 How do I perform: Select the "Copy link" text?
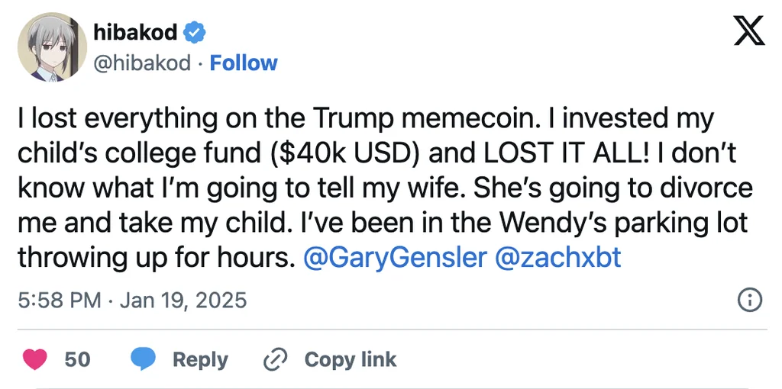click(x=351, y=359)
